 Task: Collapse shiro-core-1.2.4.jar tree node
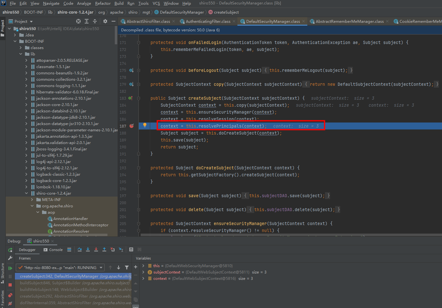pyautogui.click(x=27, y=193)
